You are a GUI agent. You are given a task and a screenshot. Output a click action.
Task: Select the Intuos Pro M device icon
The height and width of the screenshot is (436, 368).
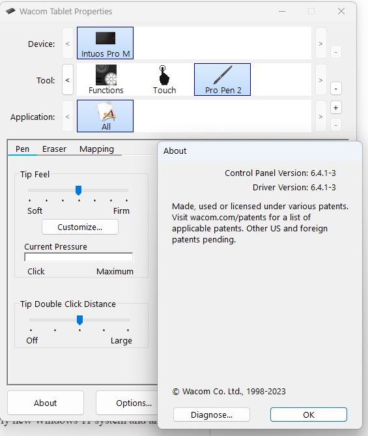tap(105, 43)
